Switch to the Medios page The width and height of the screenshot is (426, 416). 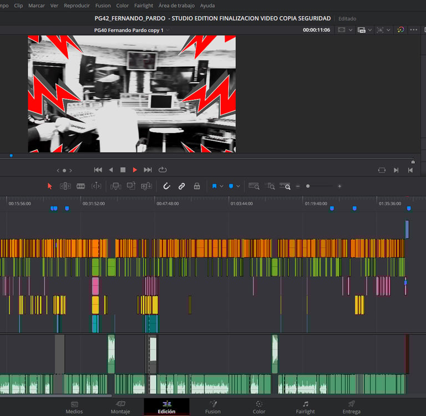(x=74, y=407)
